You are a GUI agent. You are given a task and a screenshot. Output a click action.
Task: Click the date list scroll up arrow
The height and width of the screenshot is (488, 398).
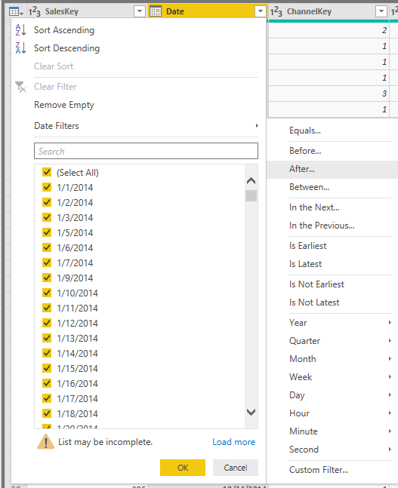click(x=251, y=181)
